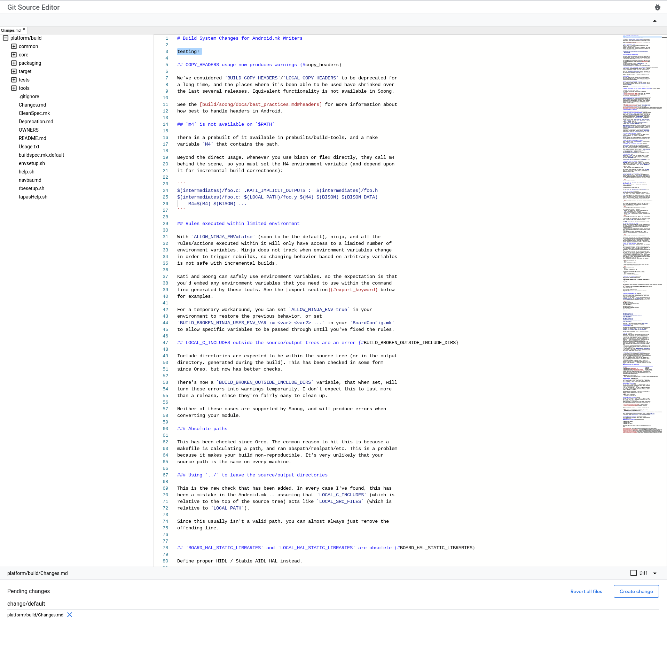Collapse the platform/build tree node
667x653 pixels.
click(5, 38)
